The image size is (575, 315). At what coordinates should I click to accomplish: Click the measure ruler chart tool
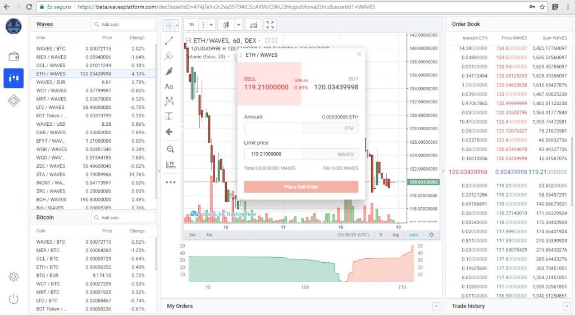(x=171, y=165)
